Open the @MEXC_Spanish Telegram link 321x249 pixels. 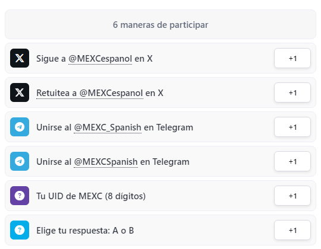click(108, 127)
